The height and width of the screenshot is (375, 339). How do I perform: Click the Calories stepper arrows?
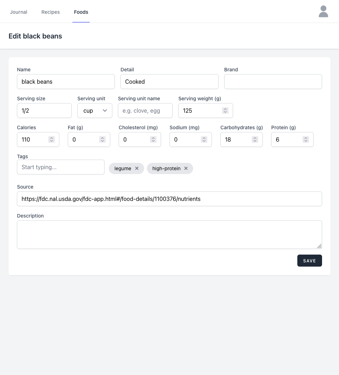[x=52, y=139]
